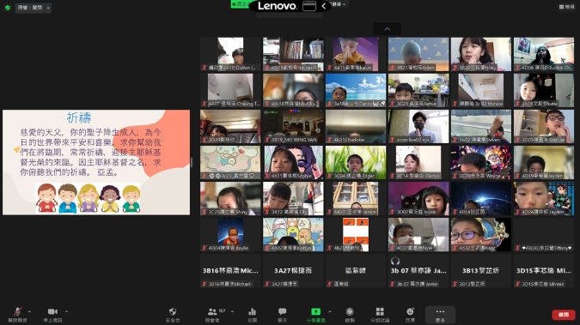Expand audio options arrow beside microphone
Image resolution: width=580 pixels, height=325 pixels.
pyautogui.click(x=29, y=311)
